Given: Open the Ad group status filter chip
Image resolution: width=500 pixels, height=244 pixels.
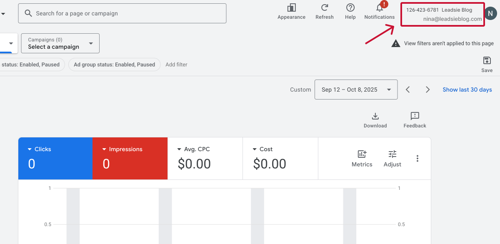Looking at the screenshot, I should 114,65.
